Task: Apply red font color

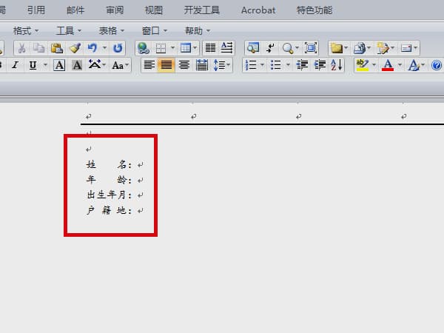Action: pyautogui.click(x=388, y=65)
